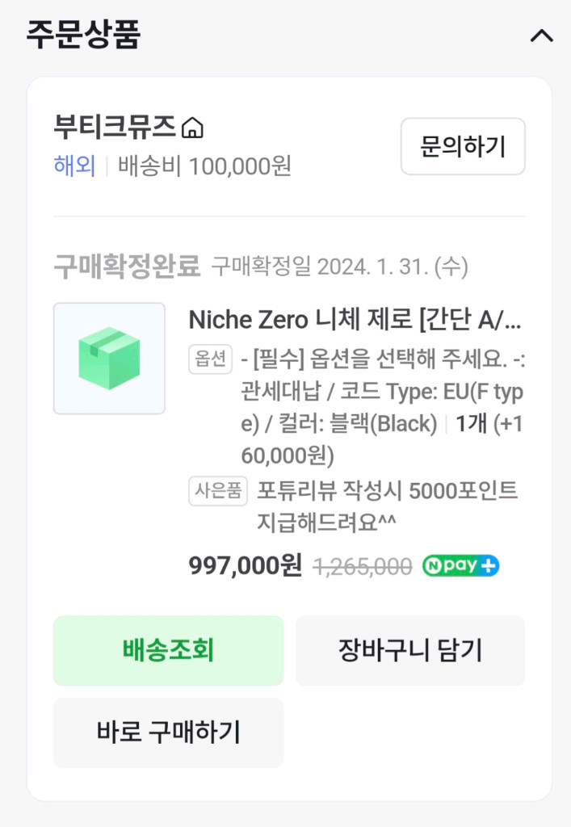Track delivery with the 배송조회 button
Viewport: 571px width, 827px height.
[x=168, y=651]
